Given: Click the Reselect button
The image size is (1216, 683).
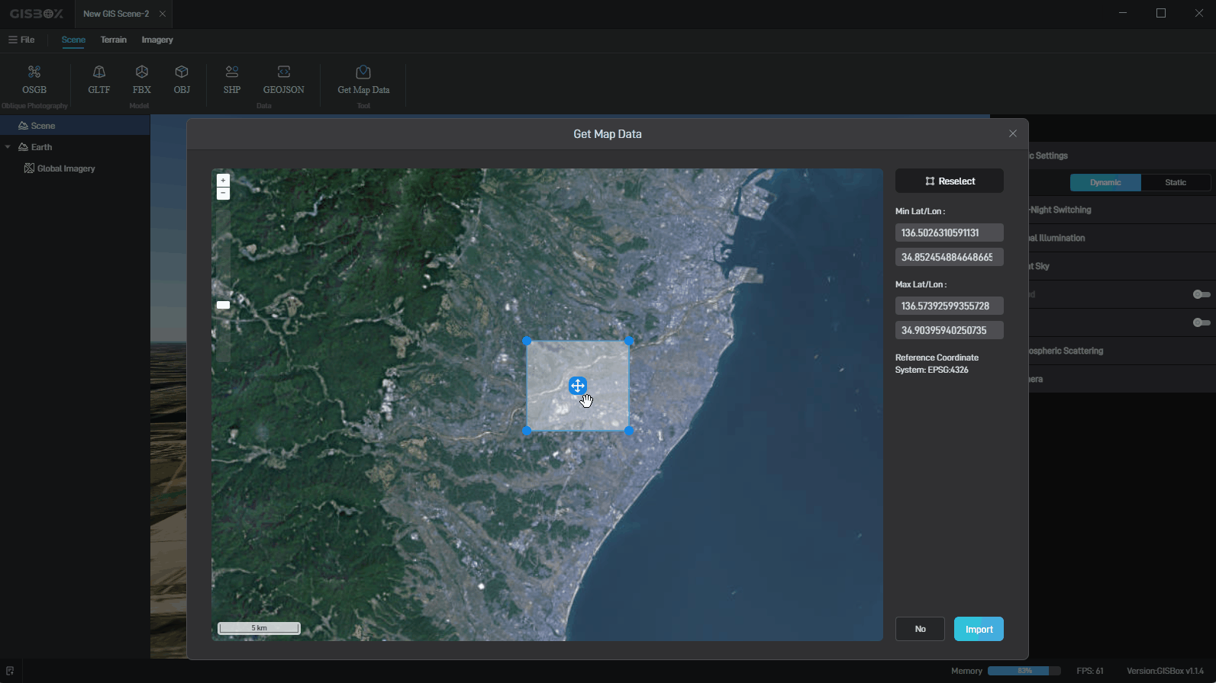Looking at the screenshot, I should click(x=949, y=181).
